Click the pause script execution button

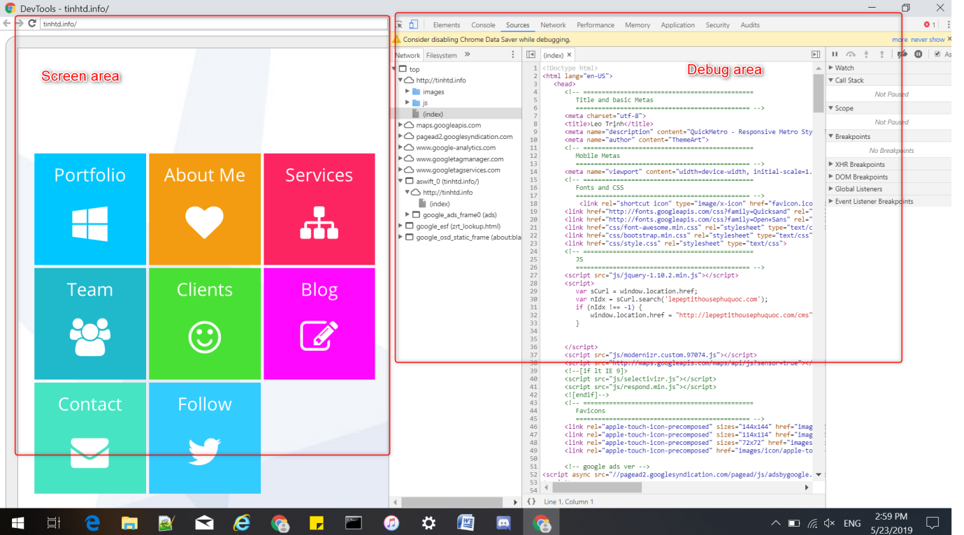pos(835,54)
